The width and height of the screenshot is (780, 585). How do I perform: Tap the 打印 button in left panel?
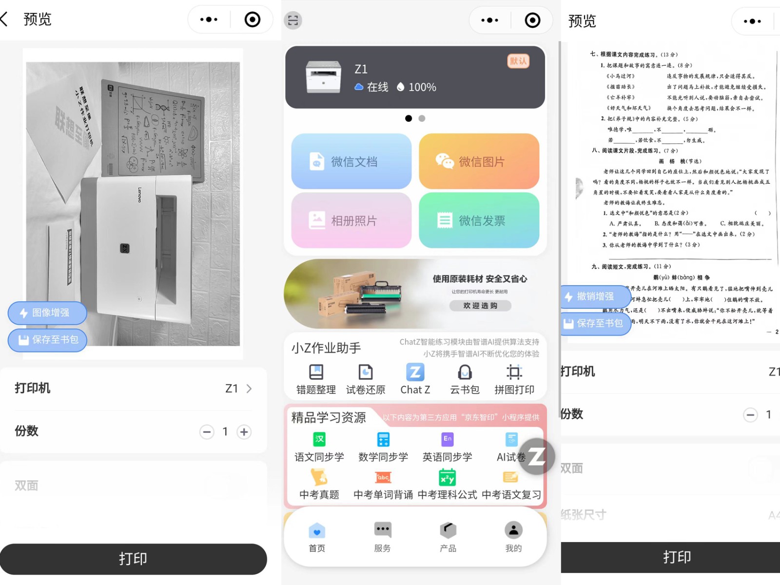[x=134, y=559]
